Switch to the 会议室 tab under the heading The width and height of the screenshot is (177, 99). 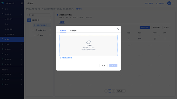(62, 22)
